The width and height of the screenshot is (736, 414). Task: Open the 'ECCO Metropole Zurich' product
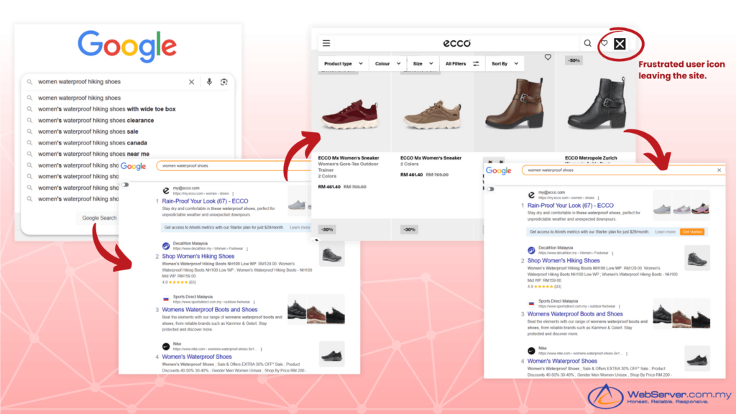click(591, 157)
